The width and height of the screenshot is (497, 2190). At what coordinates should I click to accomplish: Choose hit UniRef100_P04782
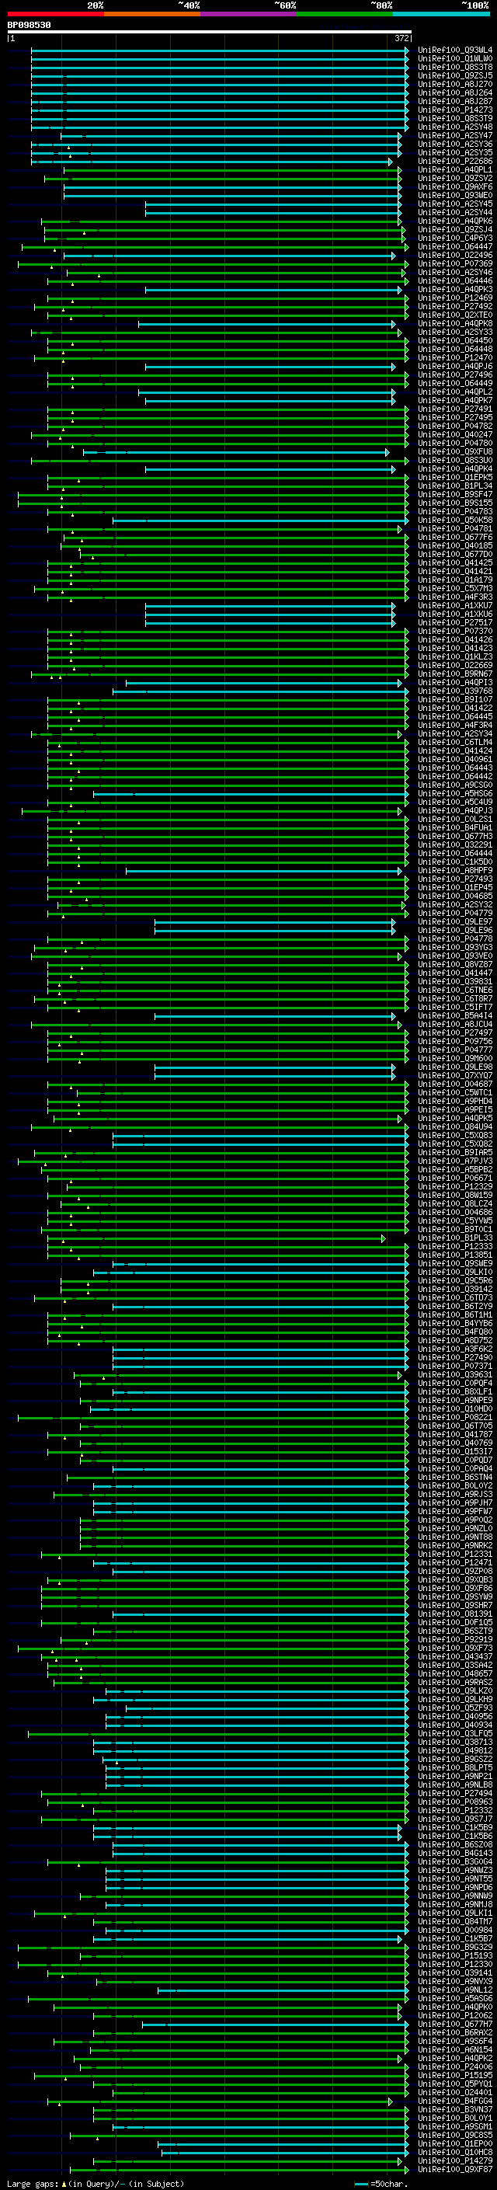[x=454, y=426]
